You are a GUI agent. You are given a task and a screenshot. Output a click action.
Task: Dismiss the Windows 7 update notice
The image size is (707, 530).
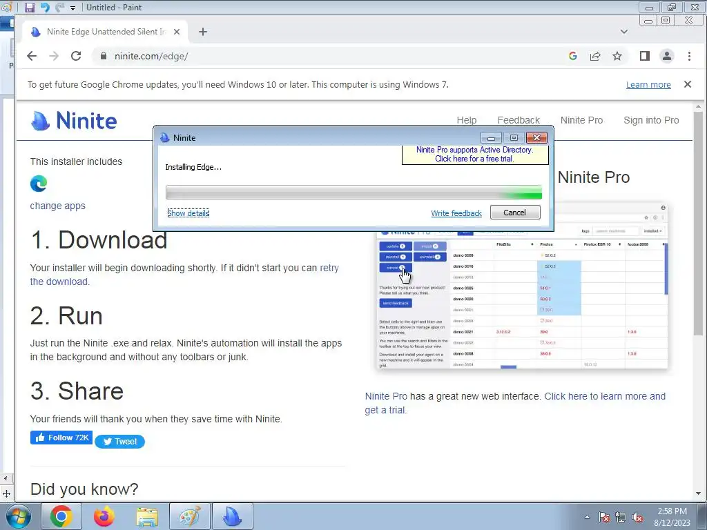688,84
